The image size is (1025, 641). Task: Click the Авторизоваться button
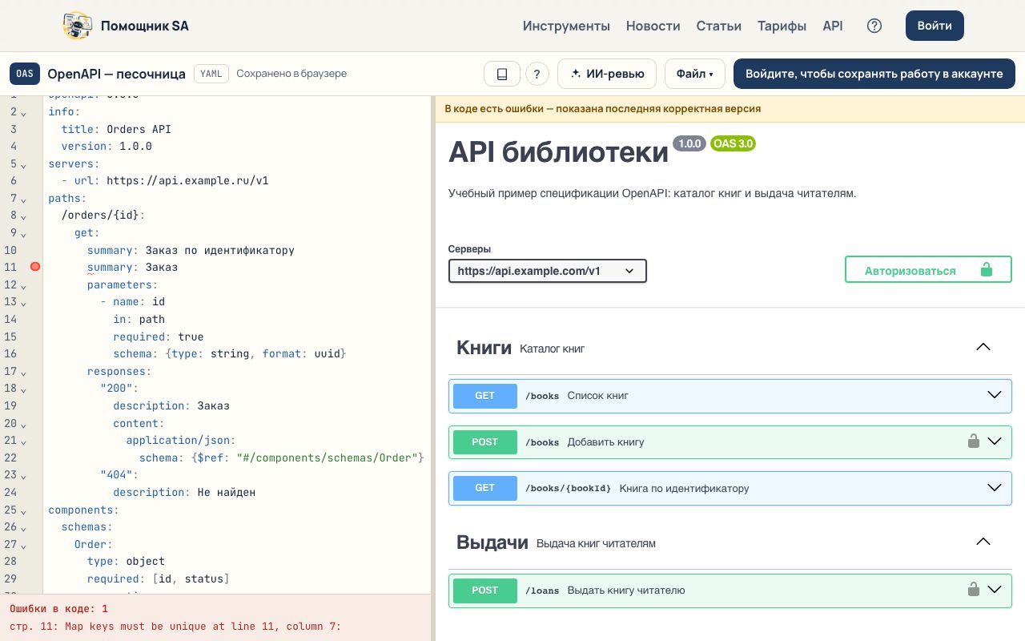[x=928, y=270]
